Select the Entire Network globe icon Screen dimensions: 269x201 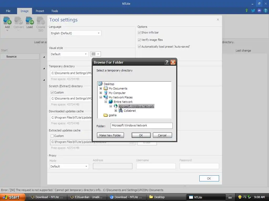click(111, 102)
